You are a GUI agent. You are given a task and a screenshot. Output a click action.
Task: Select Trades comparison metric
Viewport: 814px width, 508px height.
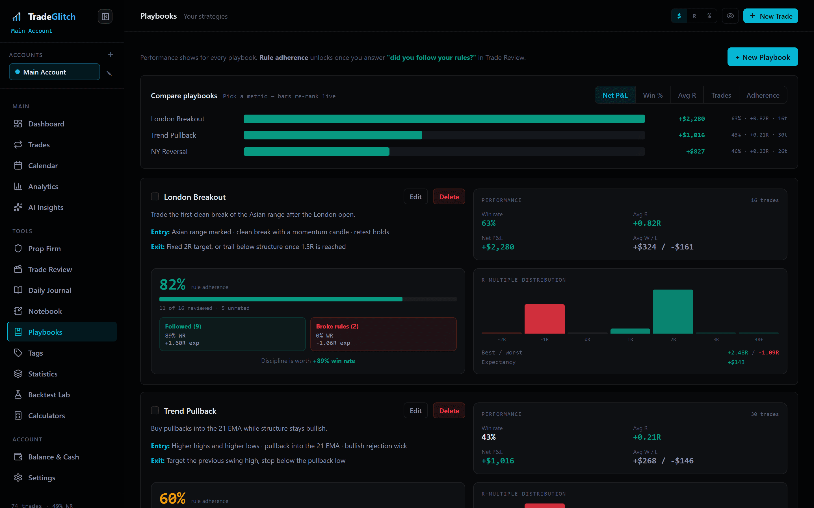(721, 95)
